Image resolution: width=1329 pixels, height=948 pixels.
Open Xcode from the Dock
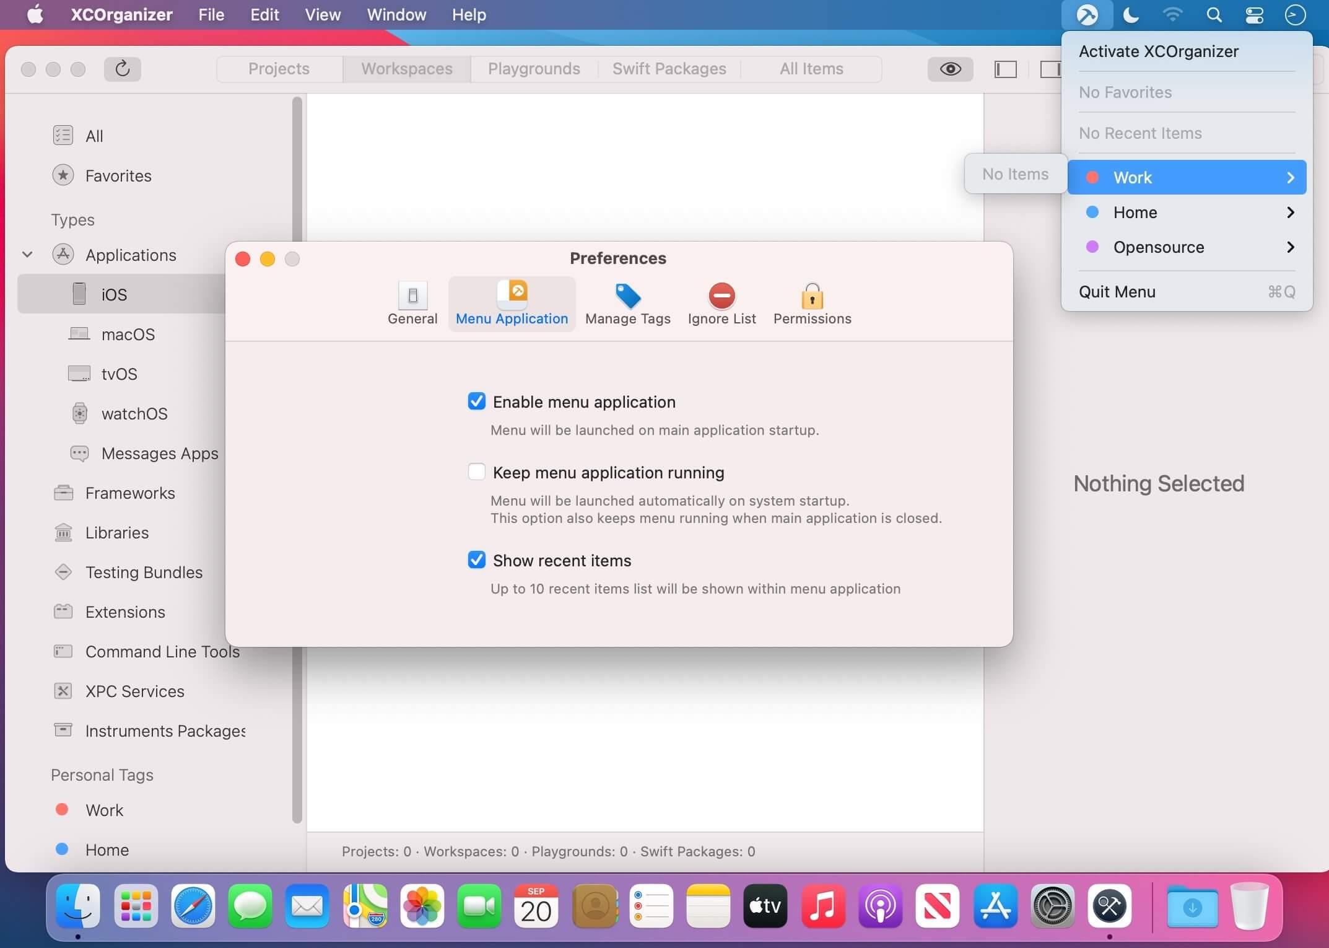pos(1110,906)
